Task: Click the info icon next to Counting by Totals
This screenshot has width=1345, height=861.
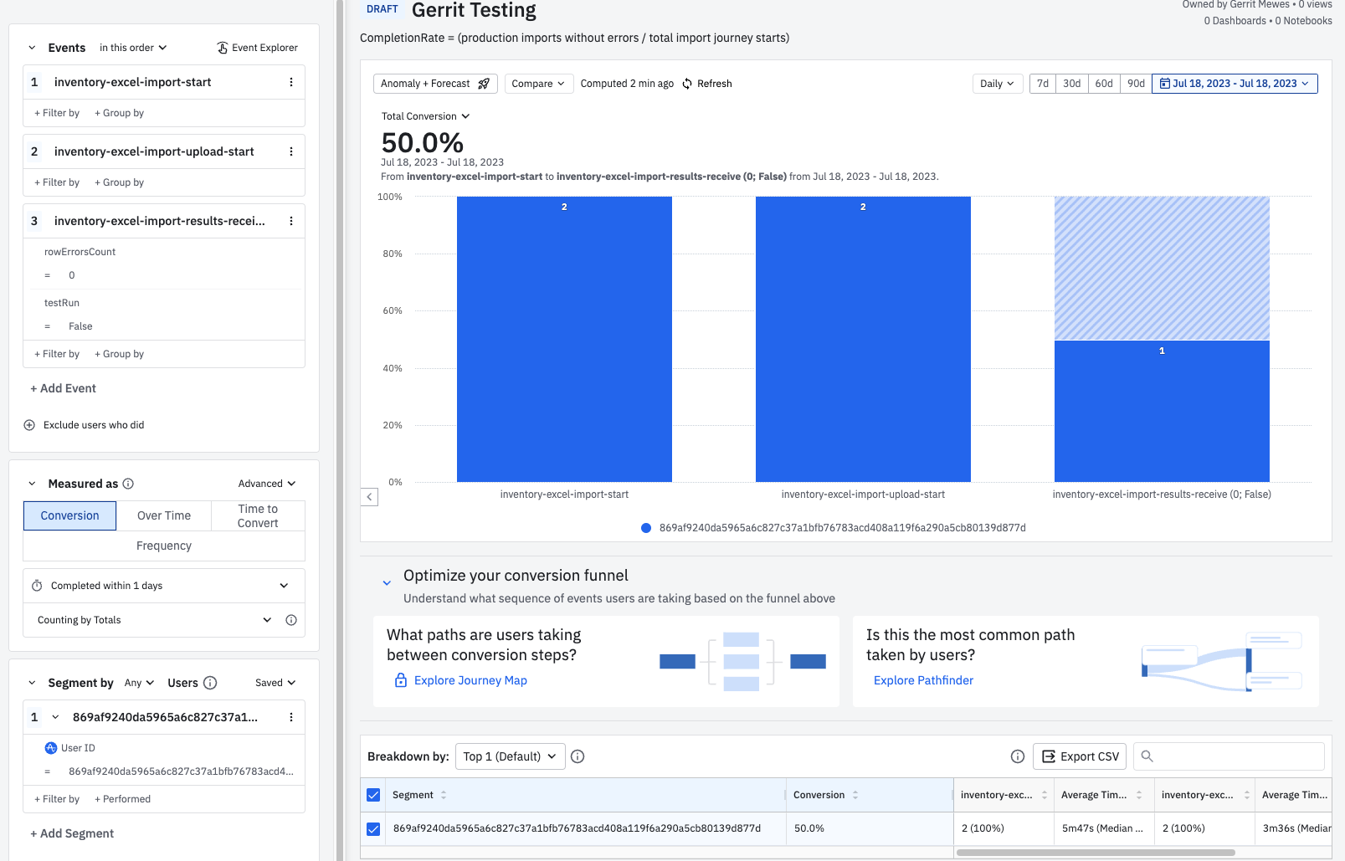Action: tap(291, 620)
